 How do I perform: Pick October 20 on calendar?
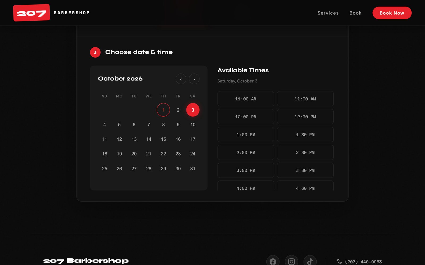[134, 154]
